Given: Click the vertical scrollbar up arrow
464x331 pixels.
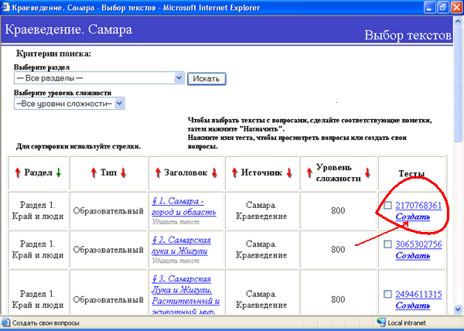Looking at the screenshot, I should 458,22.
